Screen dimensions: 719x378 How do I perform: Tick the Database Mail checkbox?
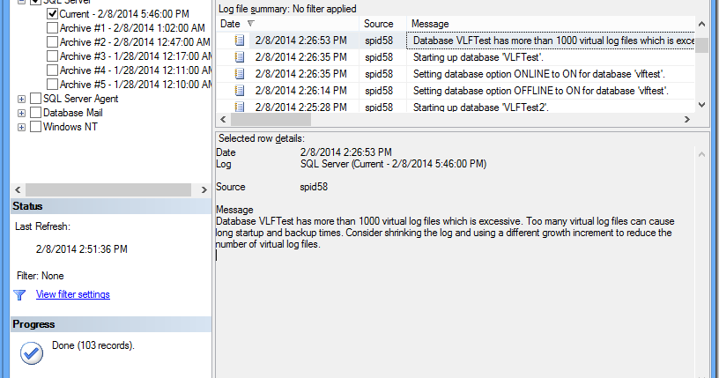click(36, 113)
